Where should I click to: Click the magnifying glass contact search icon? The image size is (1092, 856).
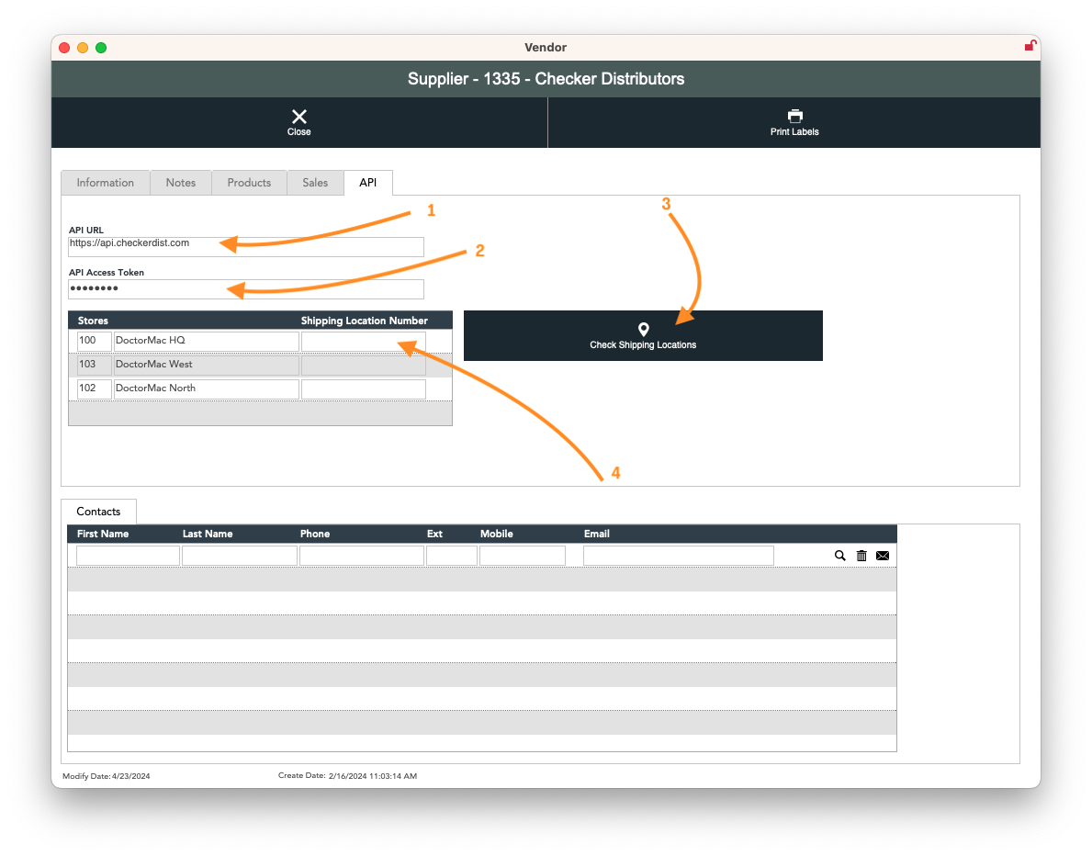coord(839,556)
